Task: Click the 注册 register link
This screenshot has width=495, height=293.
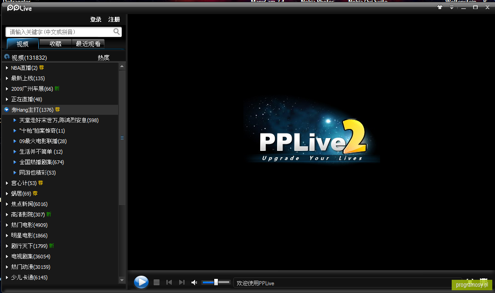Action: (x=114, y=20)
